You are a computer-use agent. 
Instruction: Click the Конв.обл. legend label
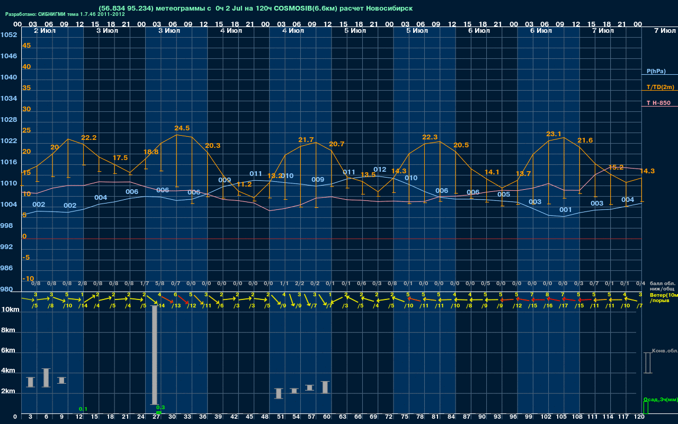click(665, 351)
